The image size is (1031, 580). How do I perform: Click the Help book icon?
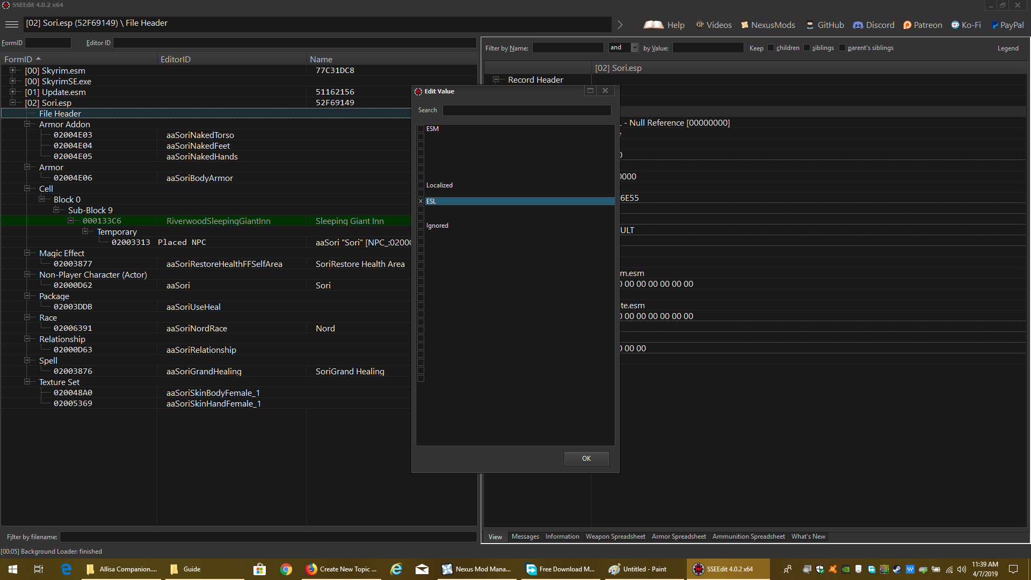653,25
